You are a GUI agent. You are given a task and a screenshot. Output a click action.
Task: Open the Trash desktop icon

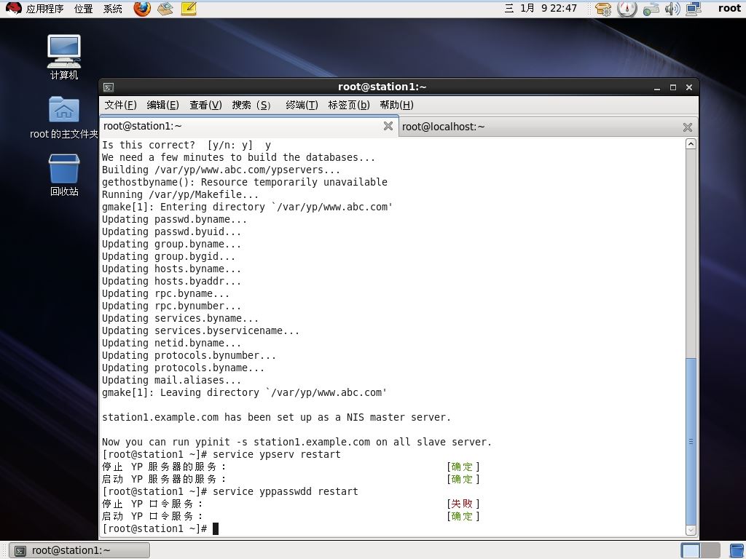64,175
